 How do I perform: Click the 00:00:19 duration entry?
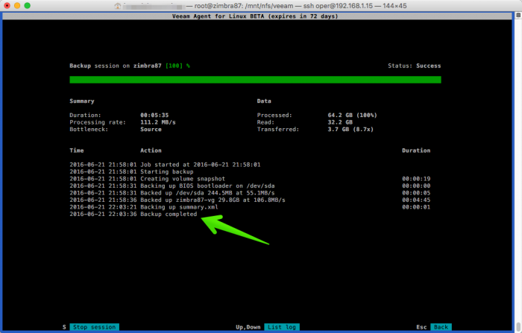(416, 179)
